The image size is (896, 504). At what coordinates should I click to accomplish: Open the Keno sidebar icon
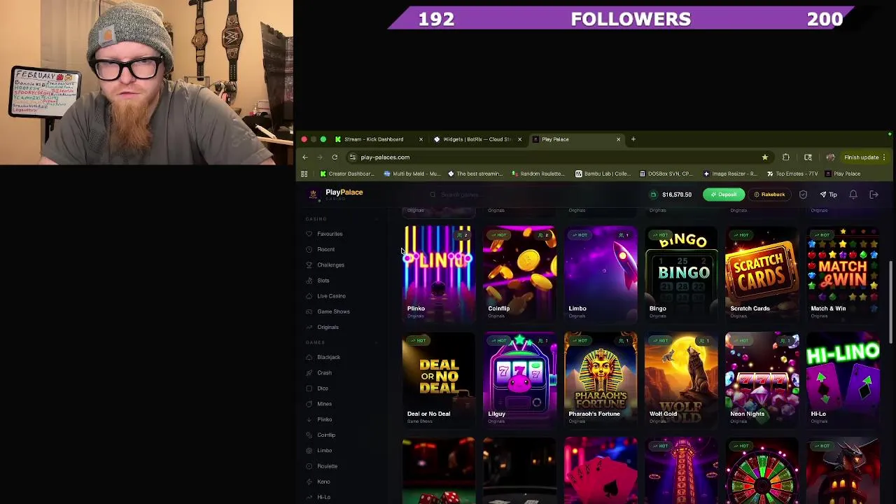pyautogui.click(x=309, y=482)
